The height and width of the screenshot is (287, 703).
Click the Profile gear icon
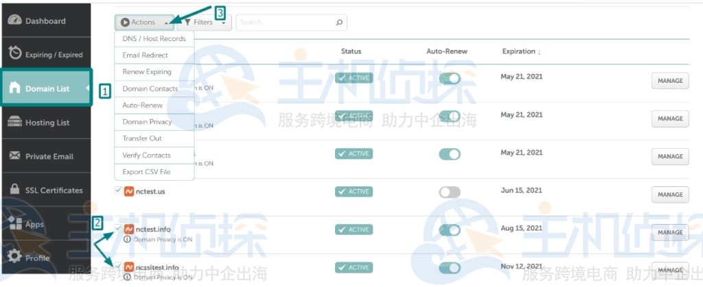point(15,256)
